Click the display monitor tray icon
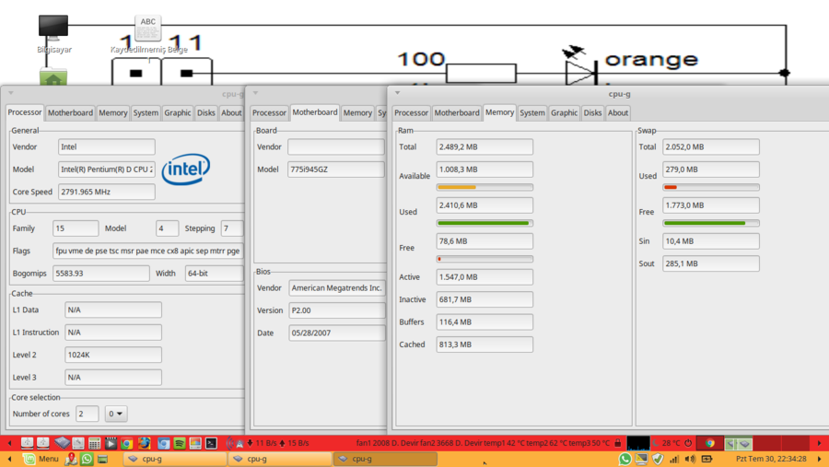The width and height of the screenshot is (829, 467). click(641, 459)
